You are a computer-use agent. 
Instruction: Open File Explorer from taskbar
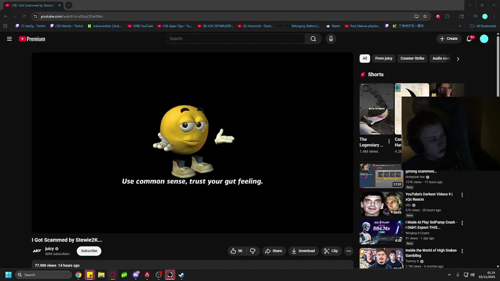pyautogui.click(x=101, y=275)
